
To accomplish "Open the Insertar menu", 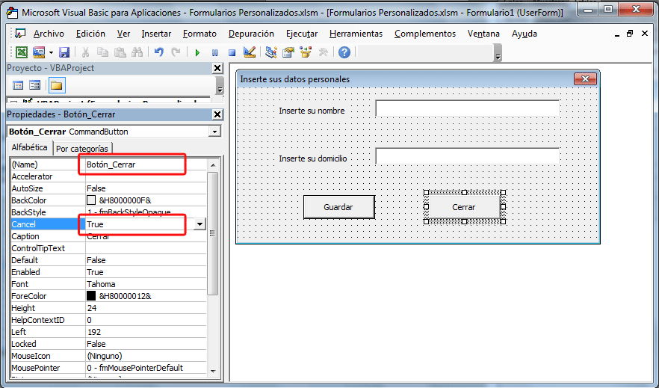I will point(156,34).
